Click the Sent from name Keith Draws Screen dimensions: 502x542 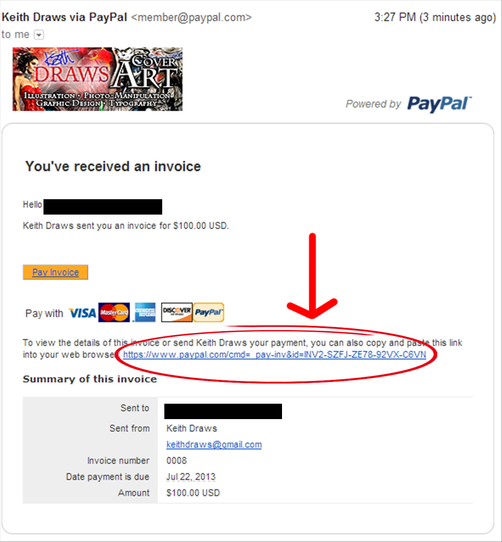pyautogui.click(x=191, y=429)
